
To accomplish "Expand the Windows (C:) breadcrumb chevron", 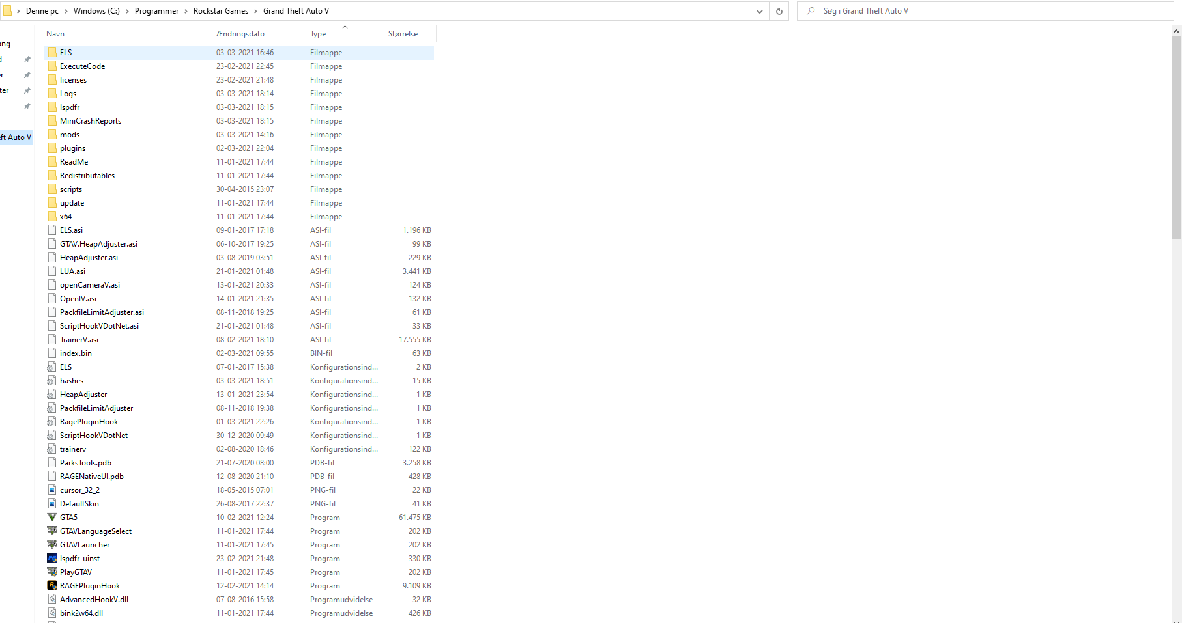I will pos(127,11).
